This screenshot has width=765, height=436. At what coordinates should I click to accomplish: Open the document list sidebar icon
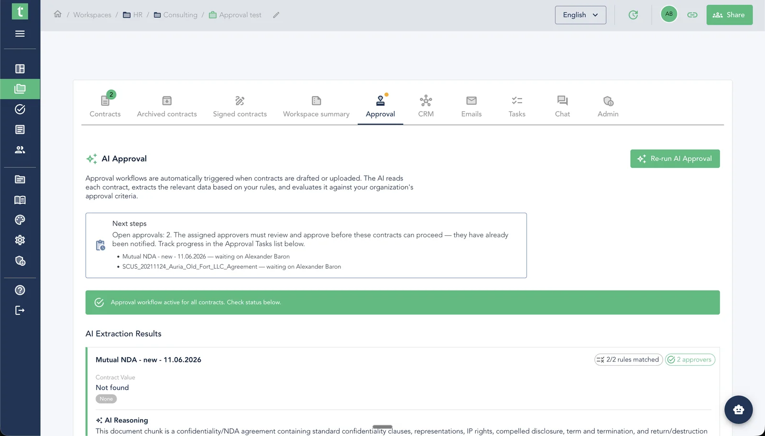pos(20,130)
